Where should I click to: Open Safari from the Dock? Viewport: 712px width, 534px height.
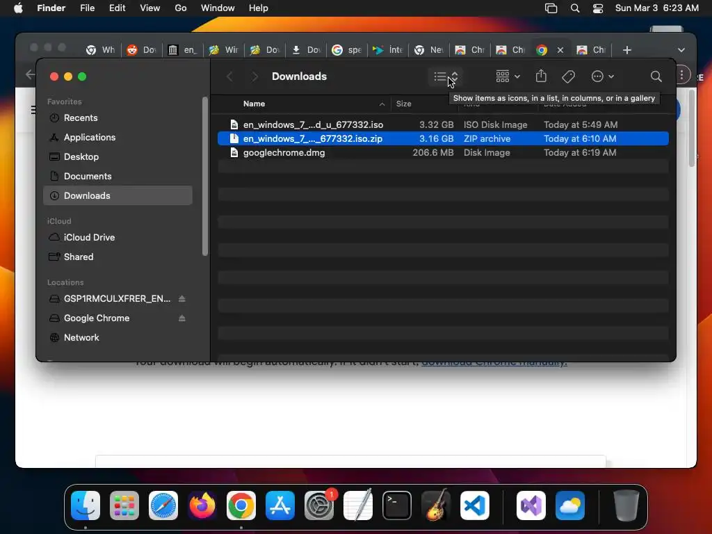(163, 505)
